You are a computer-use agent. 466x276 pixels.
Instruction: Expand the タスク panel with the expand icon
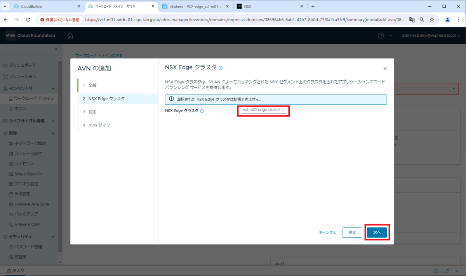(447, 271)
